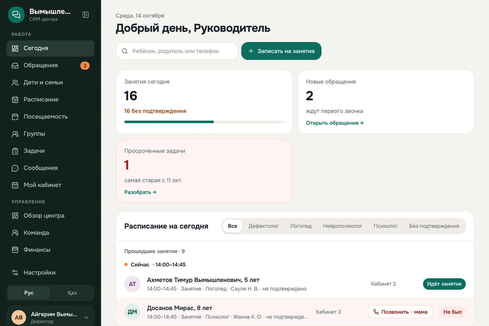Collapse the sidebar with the panel icon
489x326 pixels.
pos(86,15)
